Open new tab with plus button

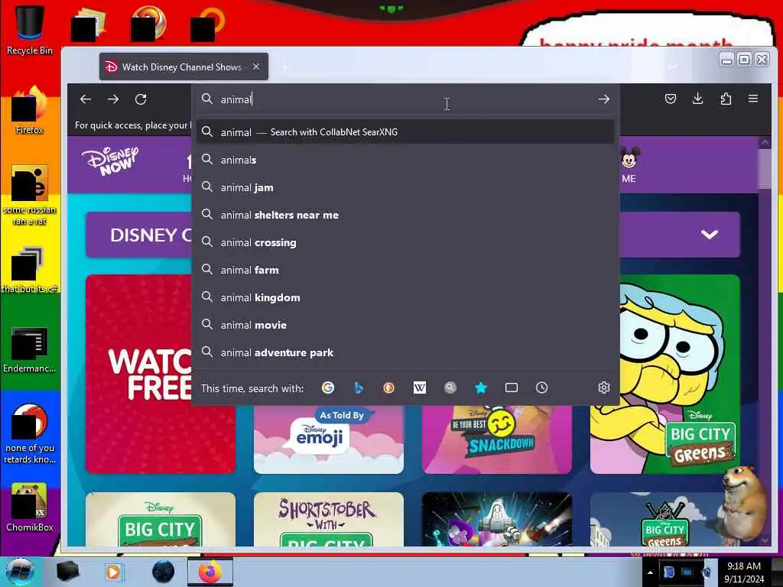point(285,66)
